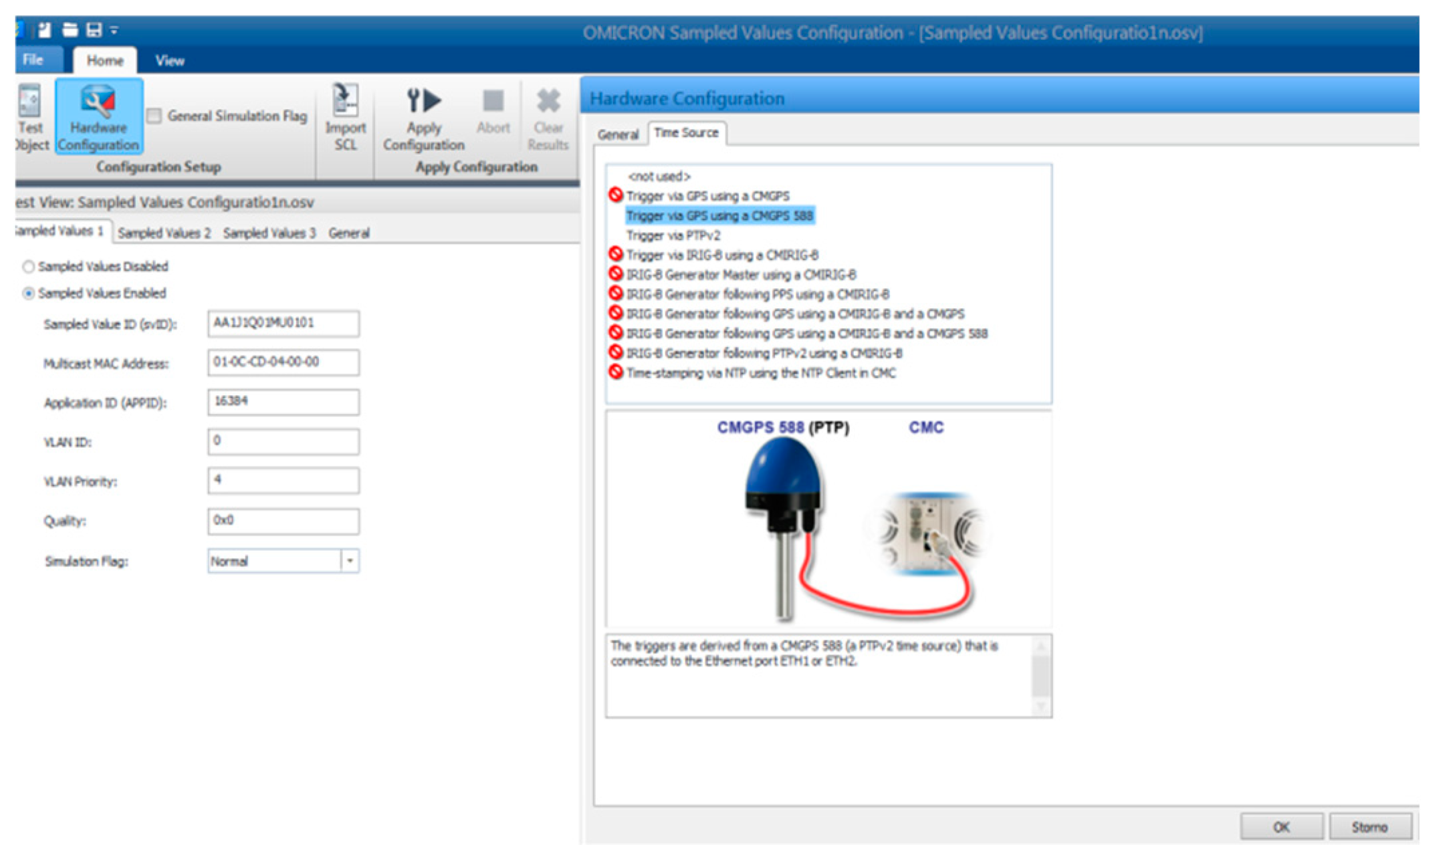Click the description box scrollbar
This screenshot has width=1437, height=859.
click(x=1040, y=676)
